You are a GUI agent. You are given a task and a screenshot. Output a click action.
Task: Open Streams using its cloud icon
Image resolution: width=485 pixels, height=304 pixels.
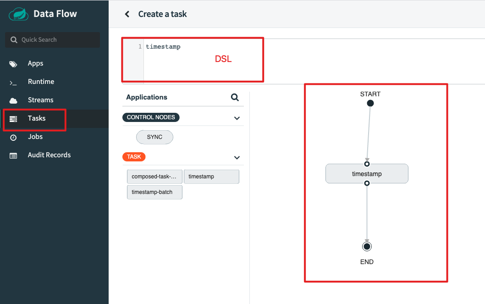[13, 100]
